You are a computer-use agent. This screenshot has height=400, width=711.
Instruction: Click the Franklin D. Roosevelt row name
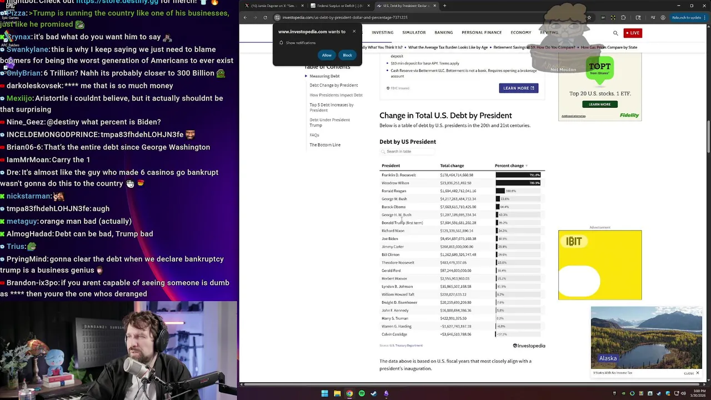pos(399,175)
